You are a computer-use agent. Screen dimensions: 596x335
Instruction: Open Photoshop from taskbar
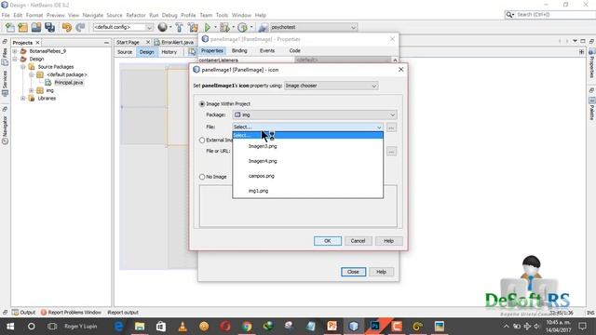375,327
